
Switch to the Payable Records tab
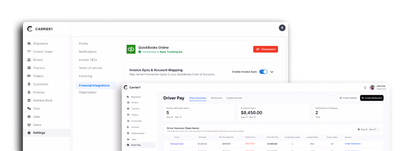(234, 98)
